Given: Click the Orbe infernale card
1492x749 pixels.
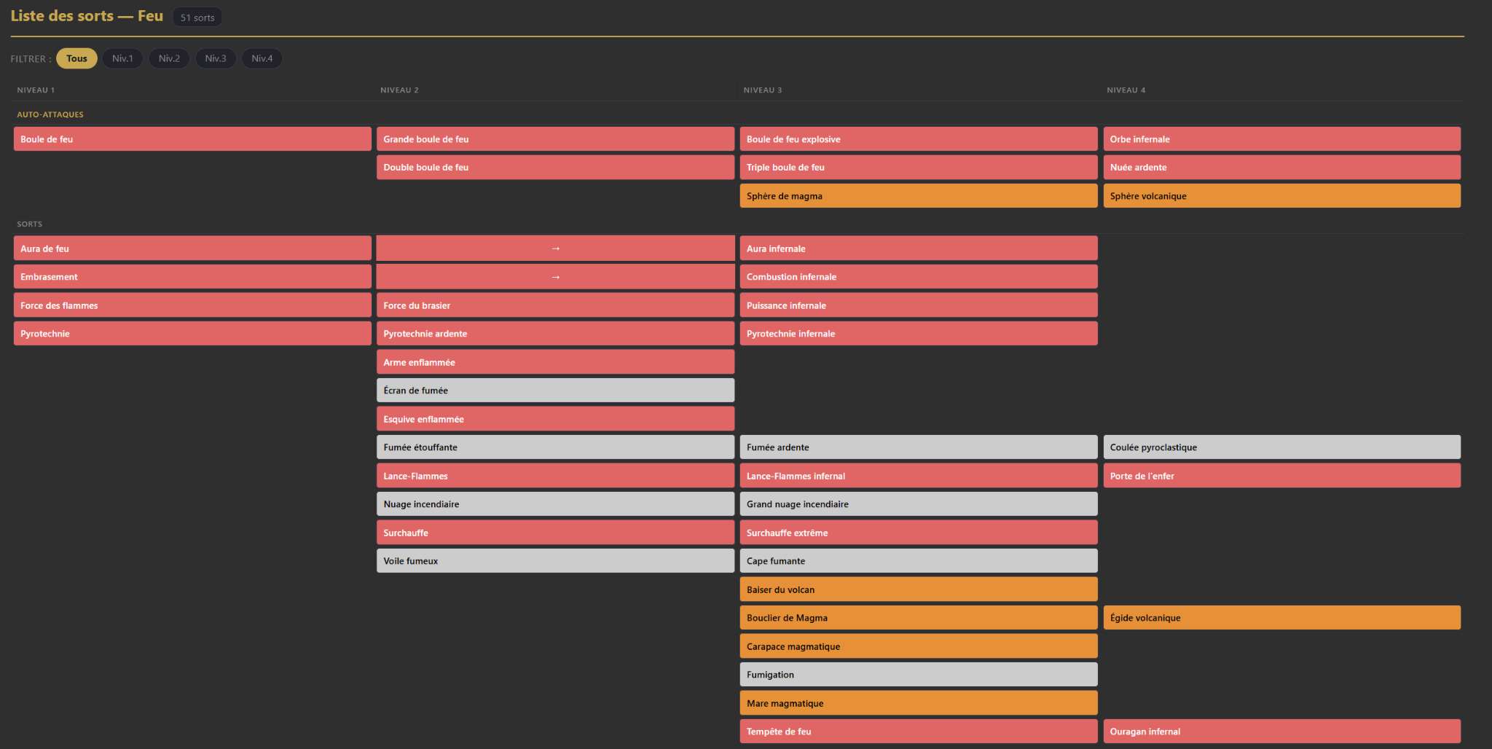Looking at the screenshot, I should (1282, 139).
